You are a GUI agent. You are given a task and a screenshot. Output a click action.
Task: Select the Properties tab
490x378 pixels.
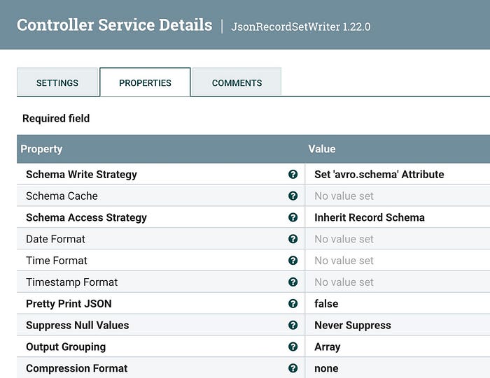145,82
